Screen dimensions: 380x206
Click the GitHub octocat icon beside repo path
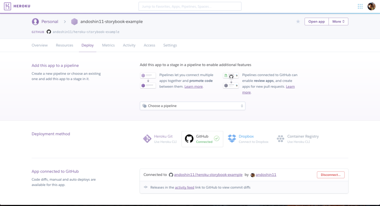[49, 32]
